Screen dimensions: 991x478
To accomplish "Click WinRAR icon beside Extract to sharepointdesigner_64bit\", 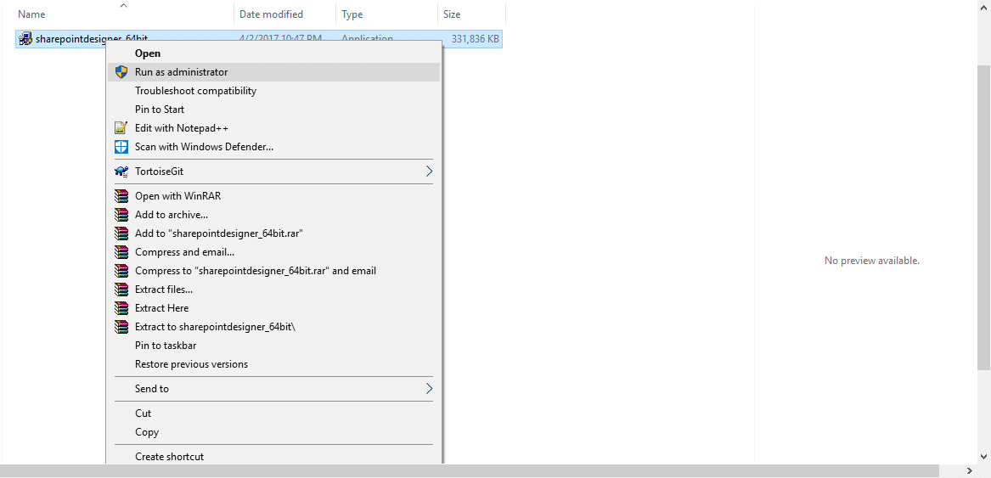I will point(121,327).
